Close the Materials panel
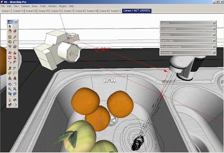This screenshot has width=224, height=153. [x=214, y=53]
